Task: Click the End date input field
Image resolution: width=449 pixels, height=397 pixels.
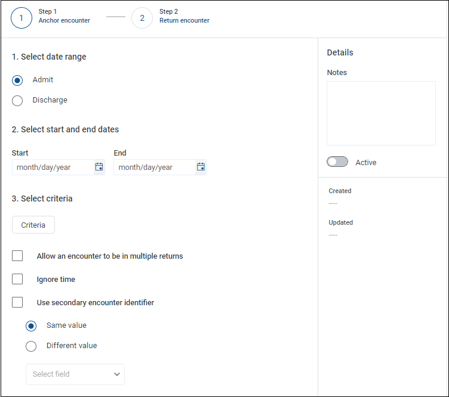Action: click(154, 168)
